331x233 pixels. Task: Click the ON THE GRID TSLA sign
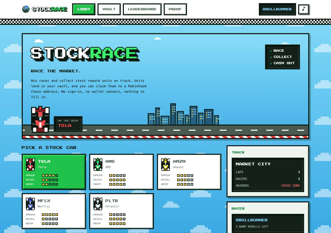(x=68, y=124)
